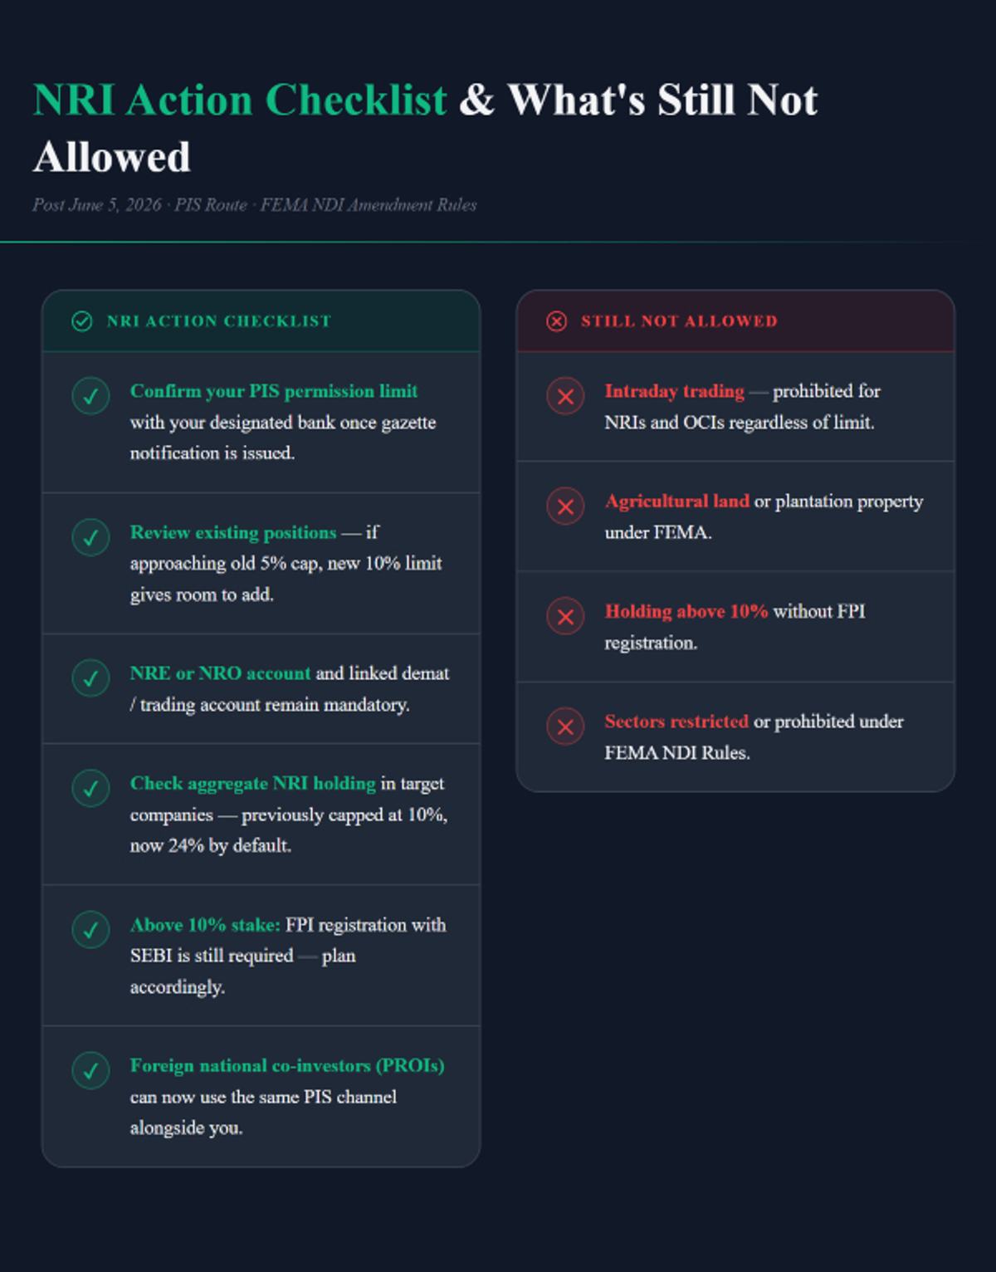Click the NRI ACTION CHECKLIST header label
Image resolution: width=996 pixels, height=1272 pixels.
pos(219,321)
